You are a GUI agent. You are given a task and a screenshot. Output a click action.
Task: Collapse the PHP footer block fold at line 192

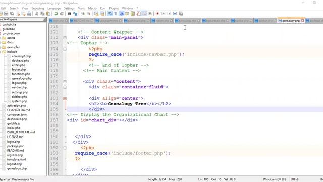(65, 148)
